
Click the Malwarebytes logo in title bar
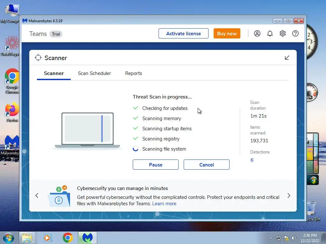coord(25,21)
